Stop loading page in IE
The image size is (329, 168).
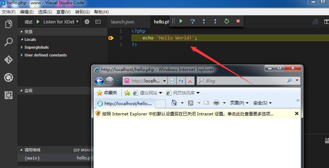(x=190, y=81)
